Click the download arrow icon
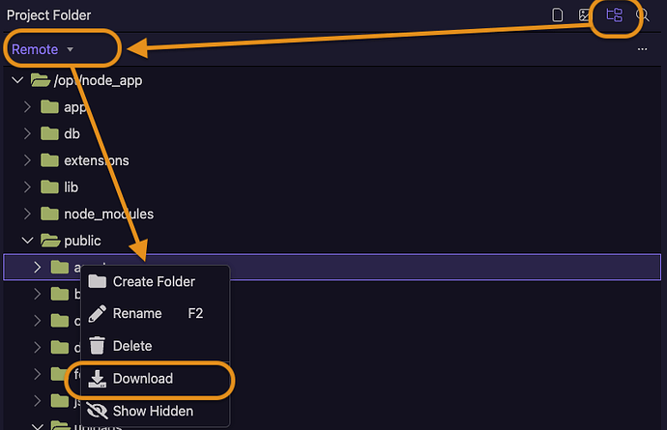This screenshot has width=667, height=430. pyautogui.click(x=97, y=379)
